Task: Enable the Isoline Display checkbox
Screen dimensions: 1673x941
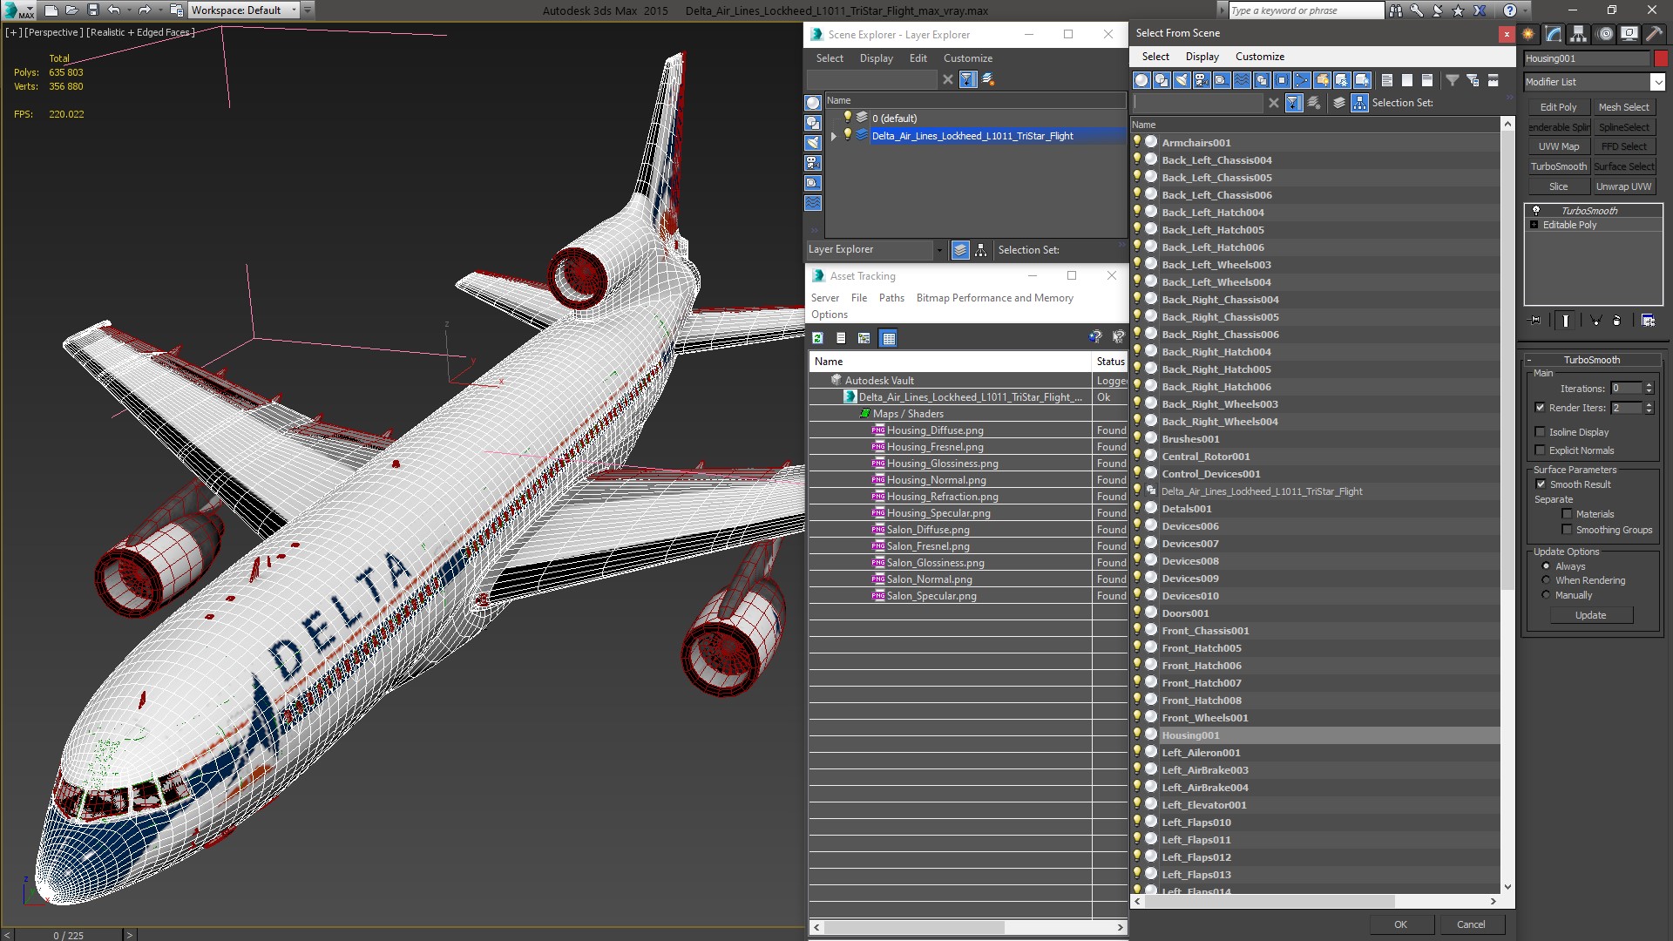Action: click(x=1541, y=432)
